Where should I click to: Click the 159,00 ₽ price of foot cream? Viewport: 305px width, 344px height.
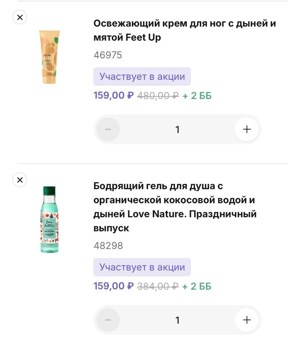113,95
